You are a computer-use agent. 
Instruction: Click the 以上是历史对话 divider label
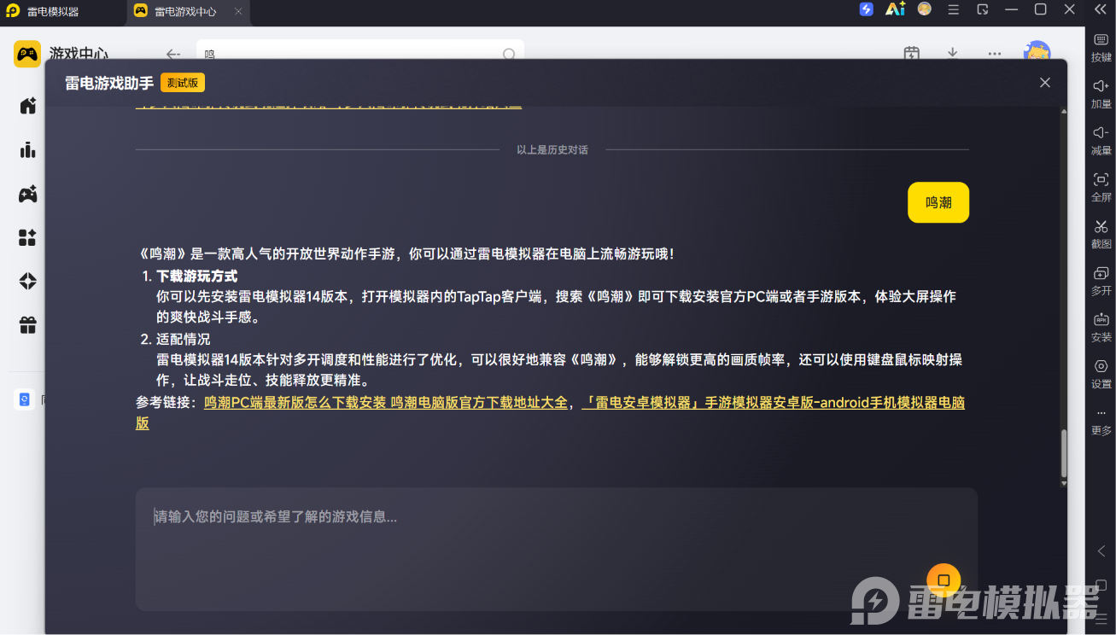(x=552, y=149)
